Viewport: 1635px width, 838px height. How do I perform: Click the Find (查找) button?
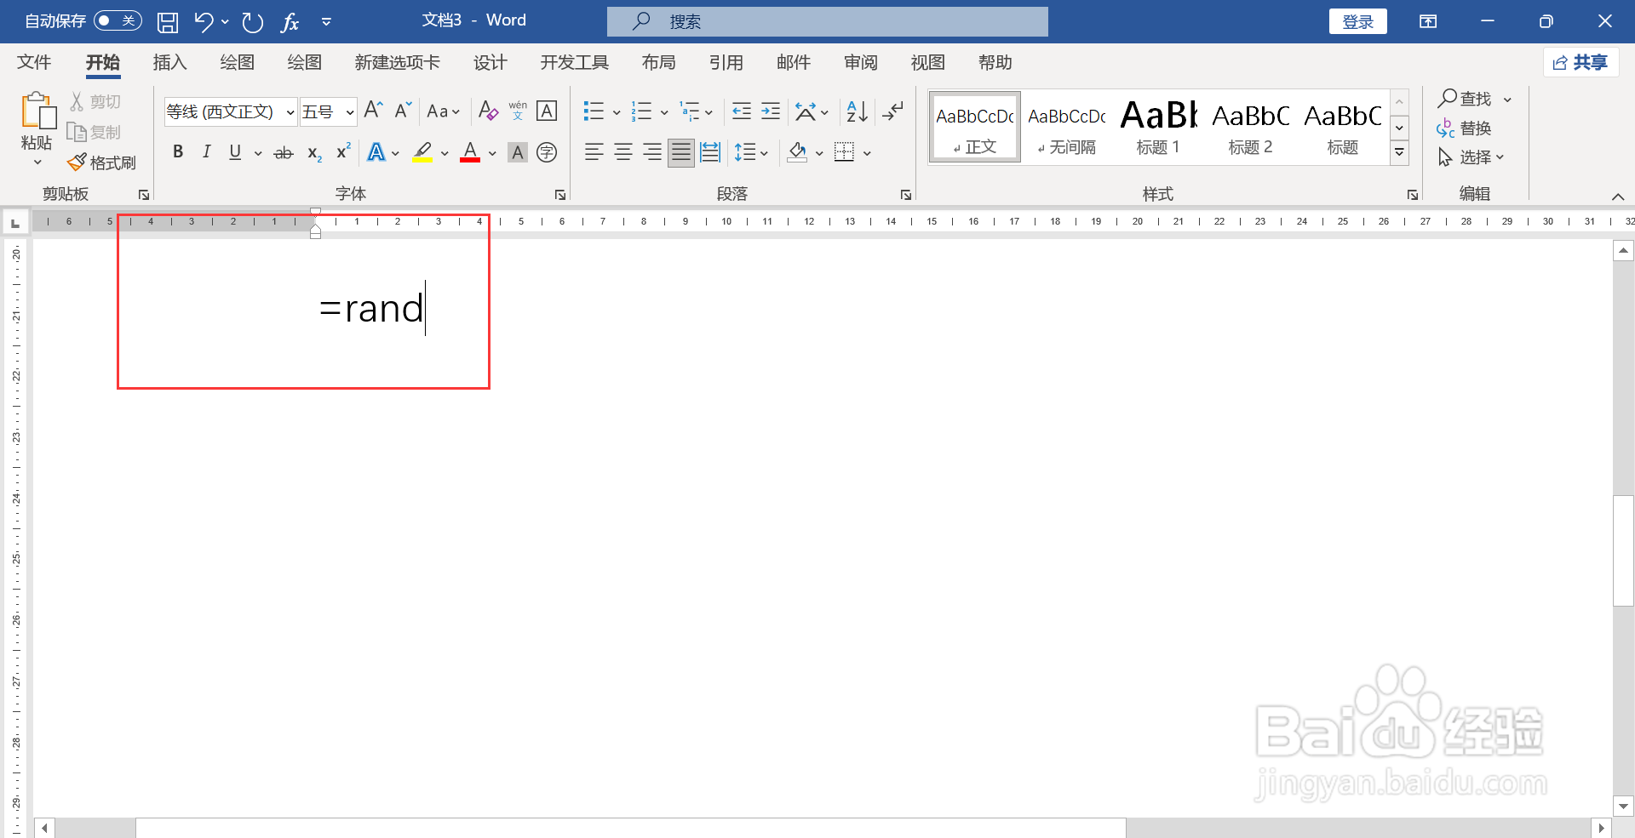(x=1465, y=99)
